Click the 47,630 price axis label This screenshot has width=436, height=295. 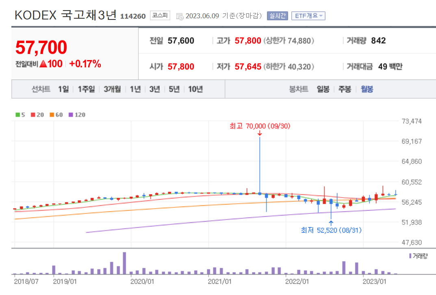click(412, 243)
